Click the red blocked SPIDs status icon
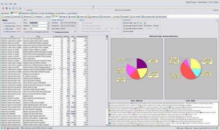The image size is (220, 130). pyautogui.click(x=8, y=128)
